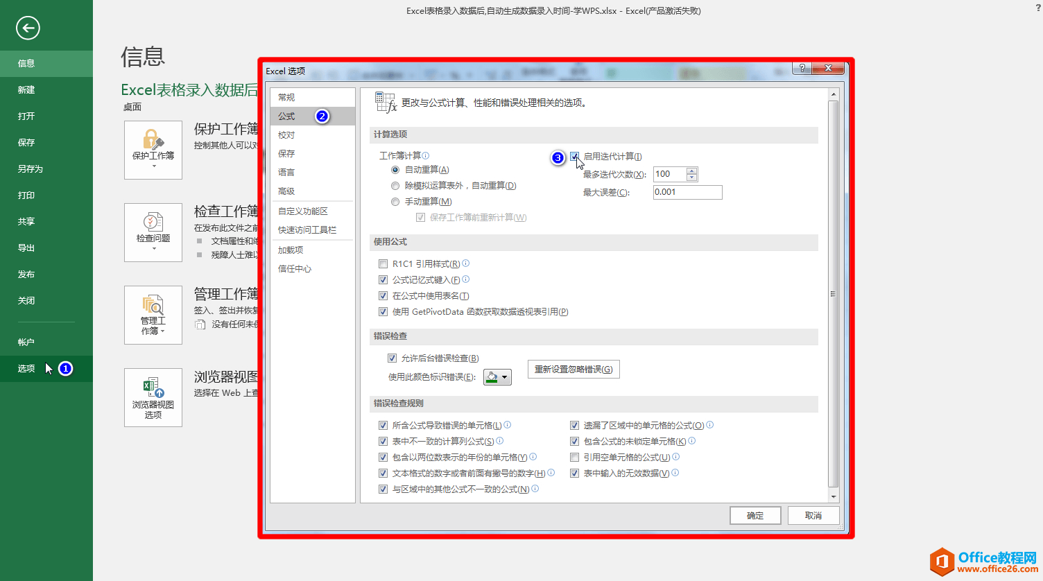Toggle 公式记忆式键入 checkbox
Screen dimensions: 1043x581
[x=383, y=280]
